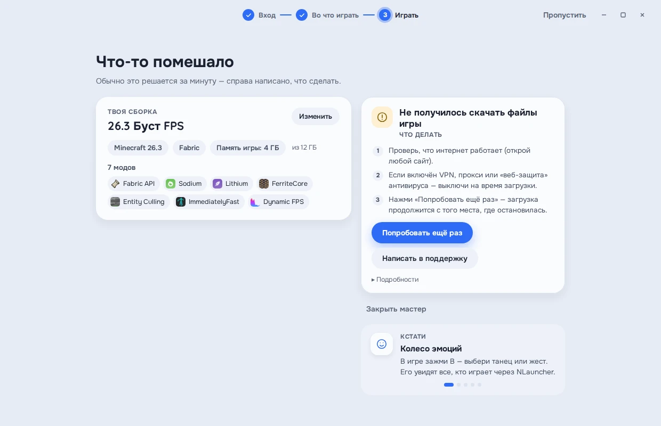The image size is (661, 426).
Task: Close the launcher window
Action: [642, 15]
